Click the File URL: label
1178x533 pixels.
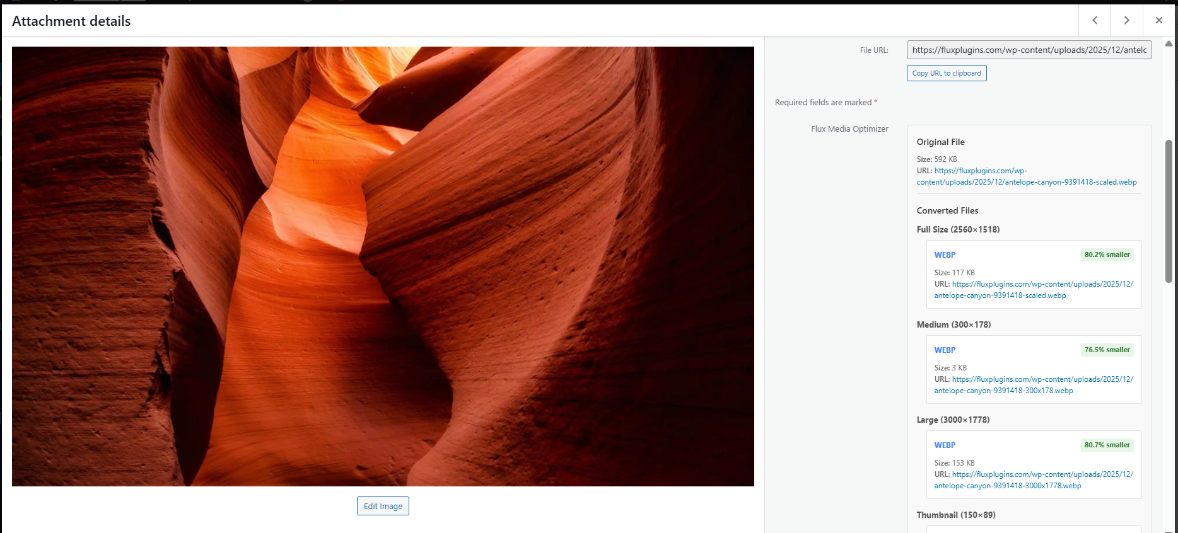coord(874,50)
